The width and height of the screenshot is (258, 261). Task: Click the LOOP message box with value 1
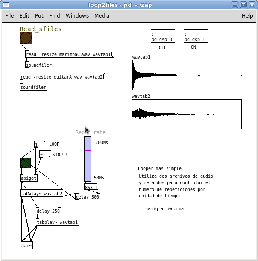click(x=39, y=144)
